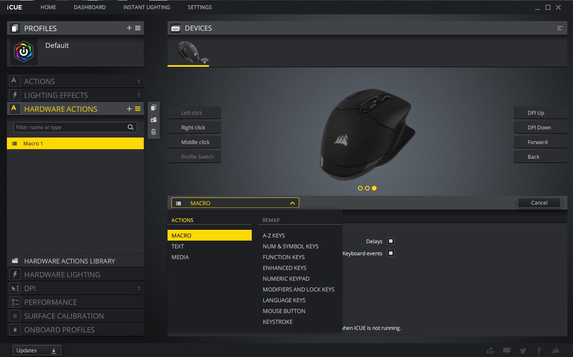The image size is (573, 357).
Task: Select the DPI Down mouse button
Action: [x=540, y=128]
